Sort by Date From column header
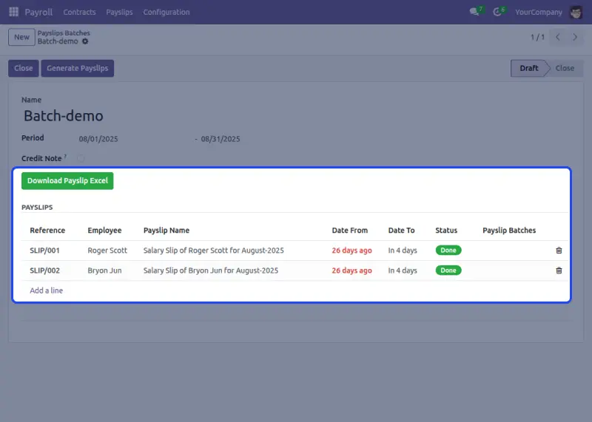Image resolution: width=592 pixels, height=422 pixels. 349,231
